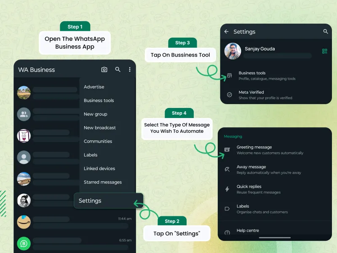Click the Communities menu entry
This screenshot has width=337, height=253.
pyautogui.click(x=98, y=141)
